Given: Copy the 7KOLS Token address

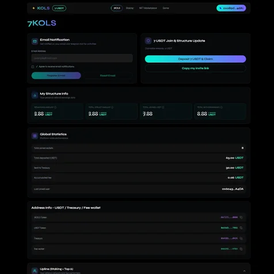Looking at the screenshot, I should click(x=241, y=218).
